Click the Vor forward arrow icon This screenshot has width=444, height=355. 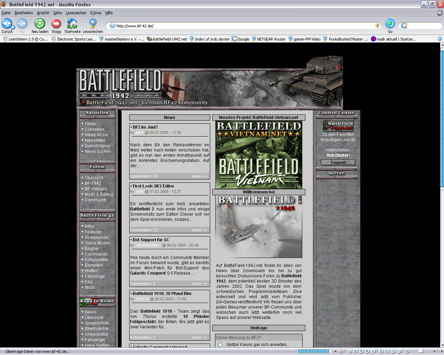(22, 24)
